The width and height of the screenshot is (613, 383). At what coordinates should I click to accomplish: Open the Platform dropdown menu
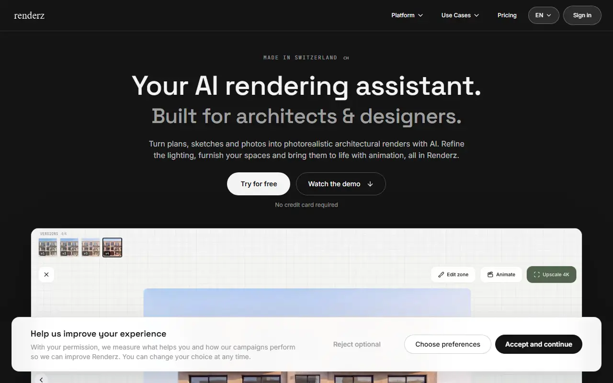407,15
